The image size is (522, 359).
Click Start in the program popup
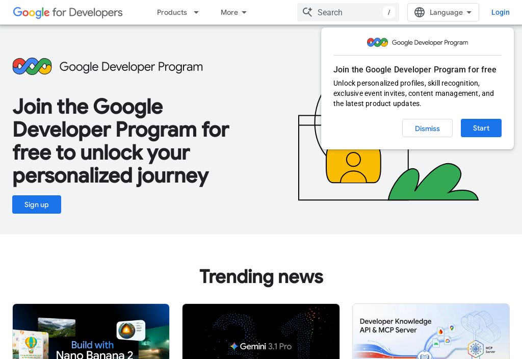(481, 128)
